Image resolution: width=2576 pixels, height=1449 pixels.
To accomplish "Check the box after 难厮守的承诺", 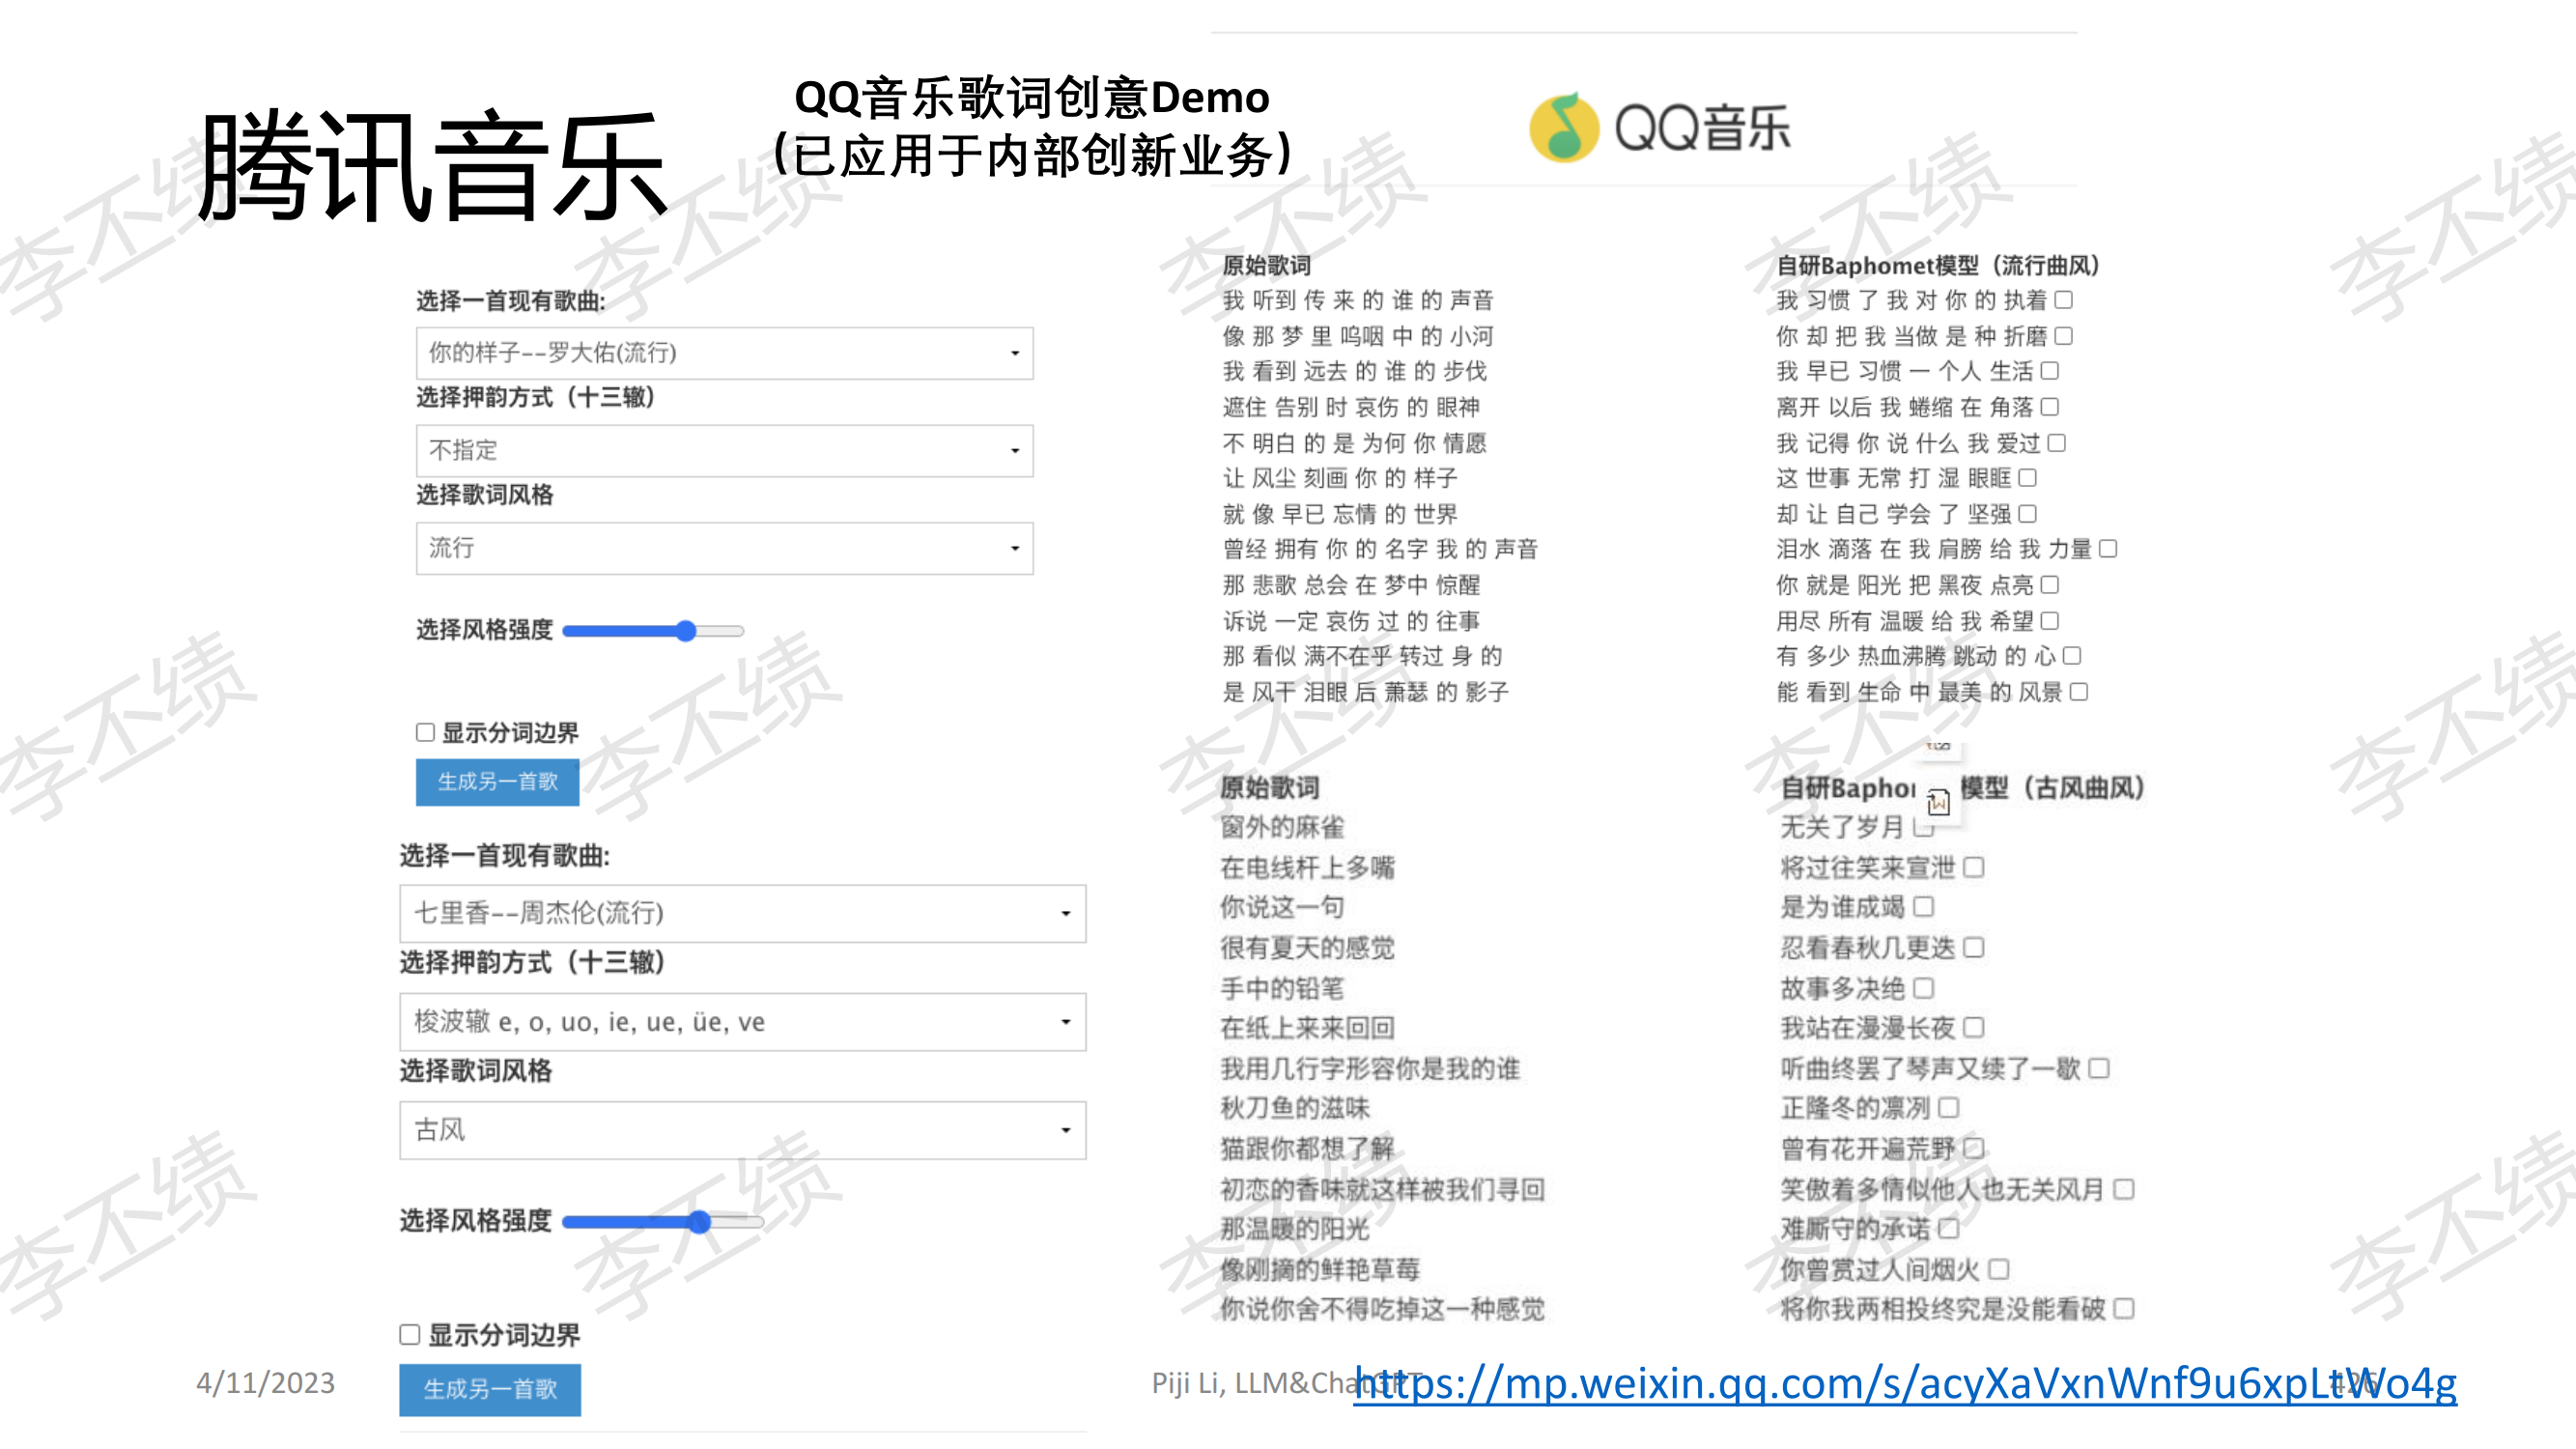I will click(x=1948, y=1229).
